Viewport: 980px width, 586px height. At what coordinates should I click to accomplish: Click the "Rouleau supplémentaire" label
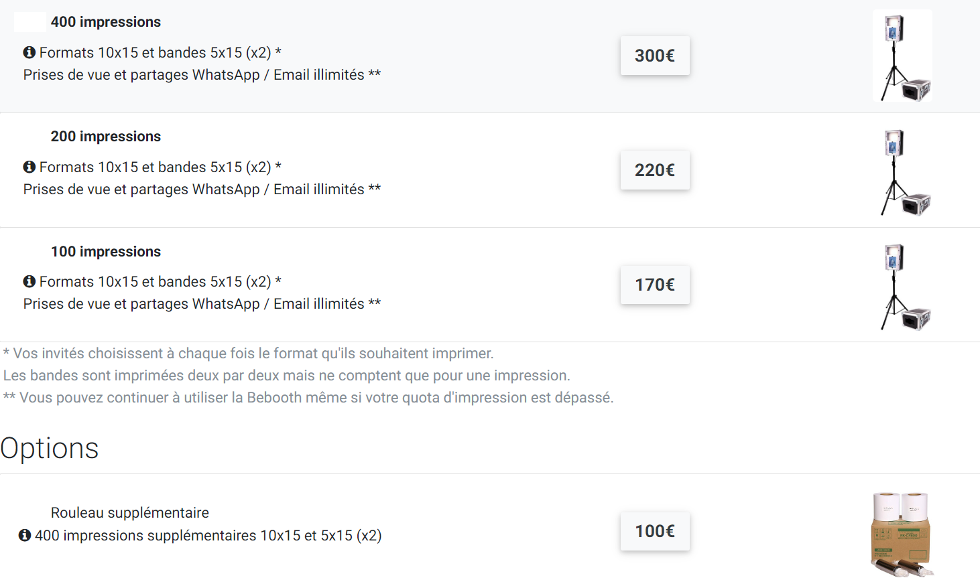point(130,513)
